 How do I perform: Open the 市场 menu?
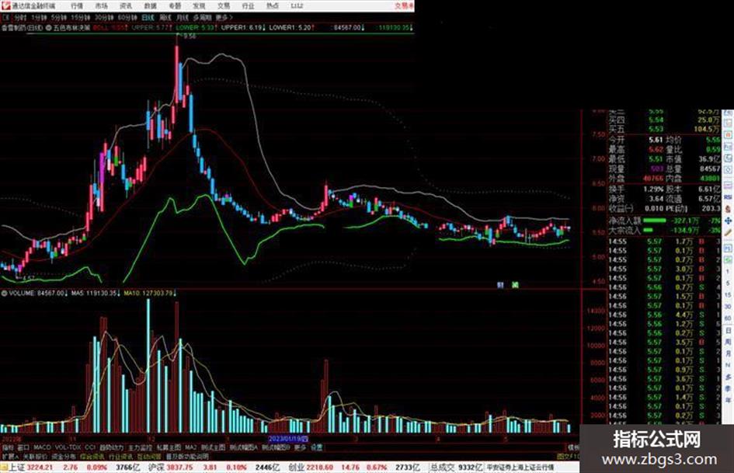click(101, 6)
